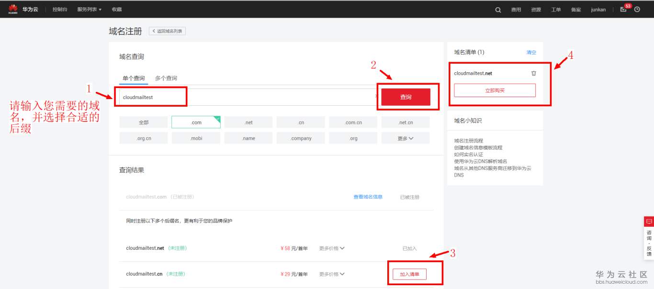Toggle the .company suffix option
This screenshot has height=289, width=654.
[301, 138]
